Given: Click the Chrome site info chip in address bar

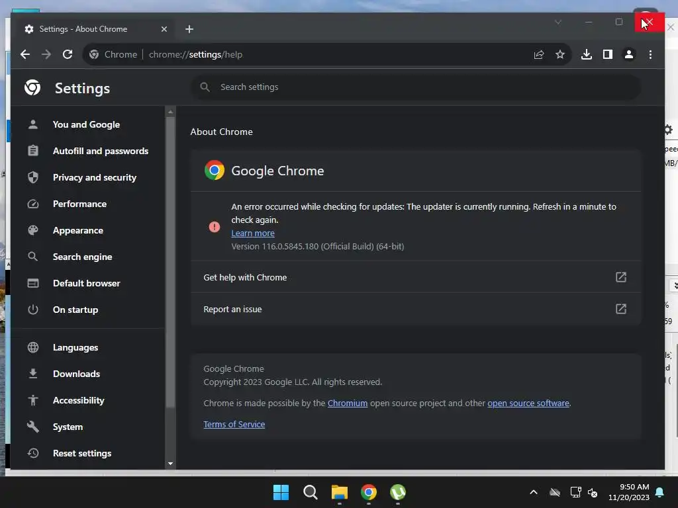Looking at the screenshot, I should pos(113,54).
